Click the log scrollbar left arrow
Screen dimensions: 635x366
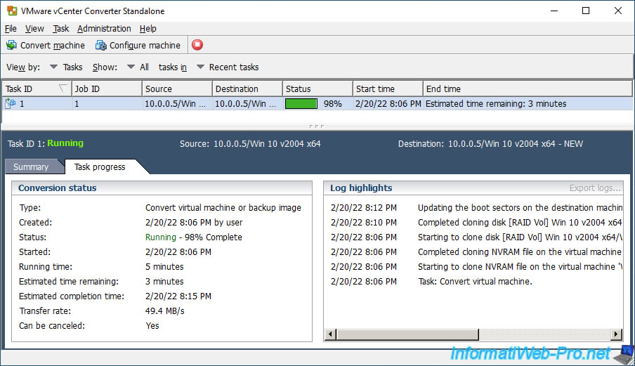330,334
